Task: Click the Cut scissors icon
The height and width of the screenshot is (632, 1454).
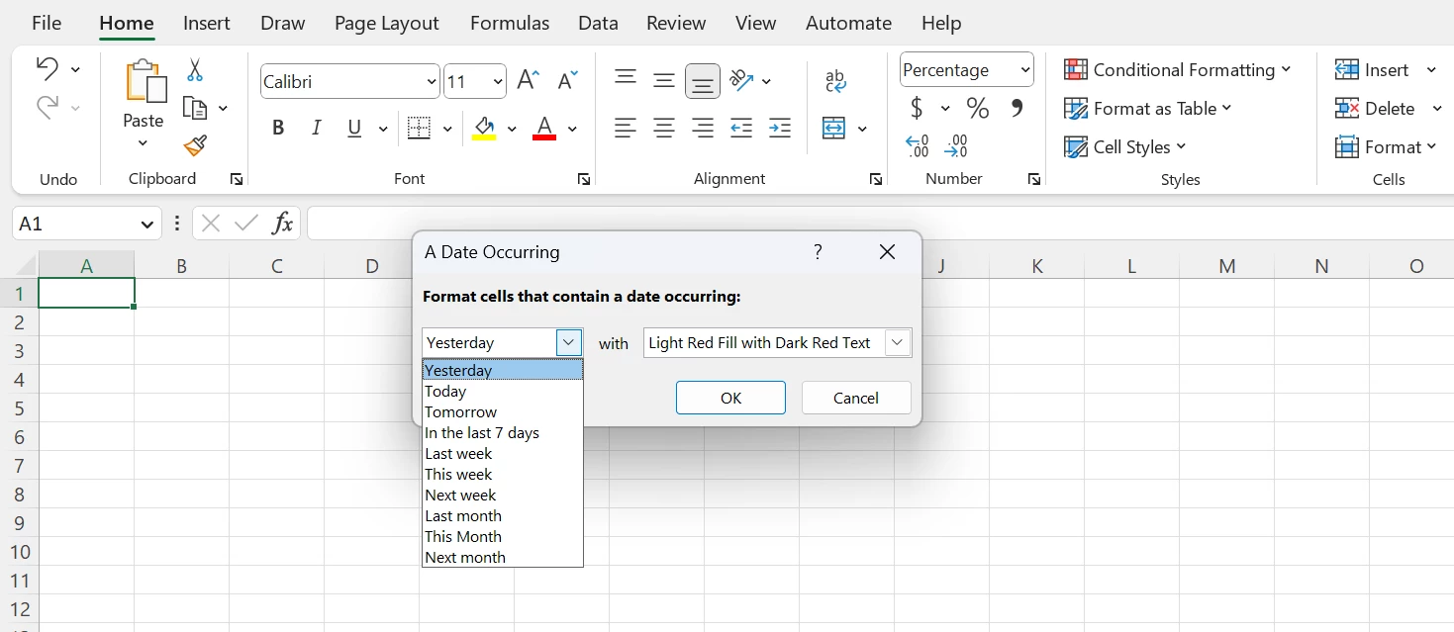Action: tap(195, 70)
